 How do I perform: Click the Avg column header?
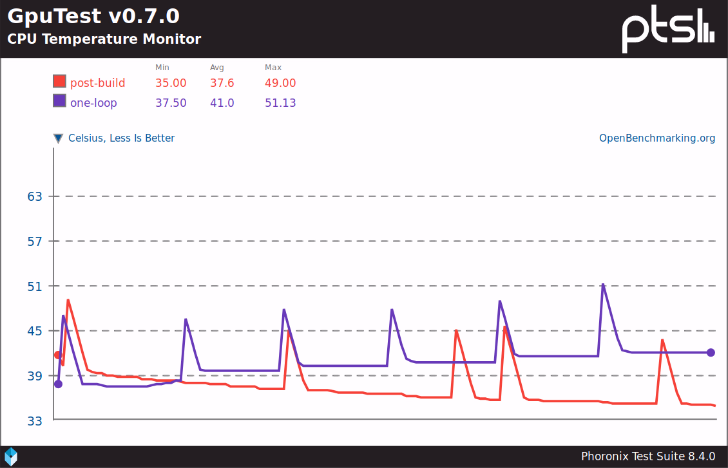[216, 68]
